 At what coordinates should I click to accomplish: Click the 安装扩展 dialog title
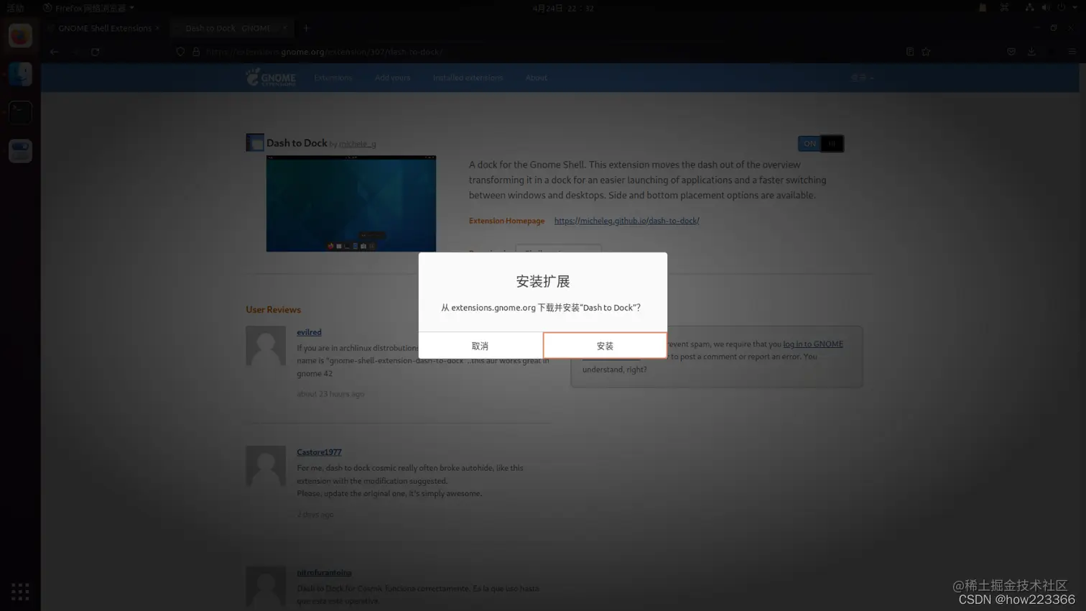tap(543, 281)
